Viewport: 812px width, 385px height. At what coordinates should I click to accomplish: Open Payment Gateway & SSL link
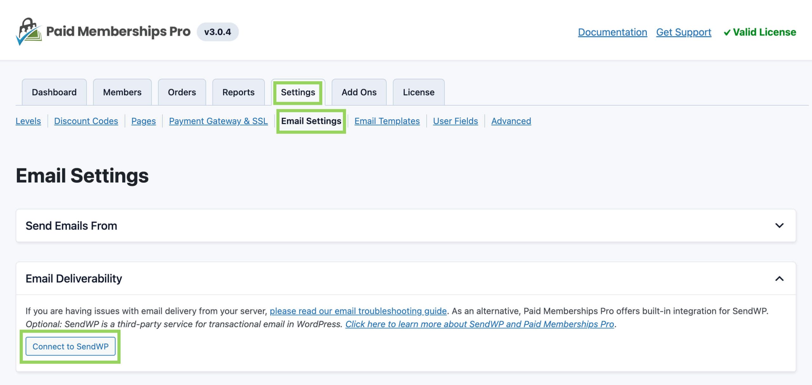click(x=218, y=121)
